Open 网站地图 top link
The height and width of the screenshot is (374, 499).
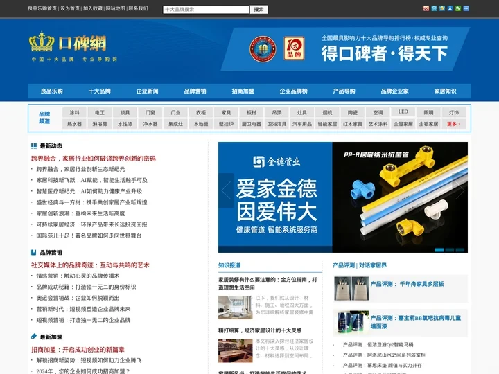point(115,8)
